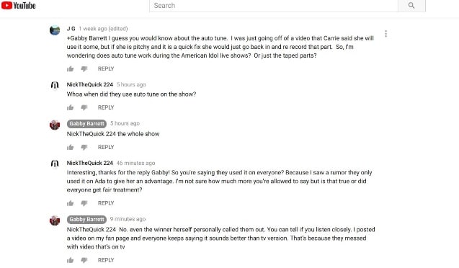Dislike Gabby Barrett's 'the whole show' comment
The height and width of the screenshot is (268, 459).
[84, 147]
